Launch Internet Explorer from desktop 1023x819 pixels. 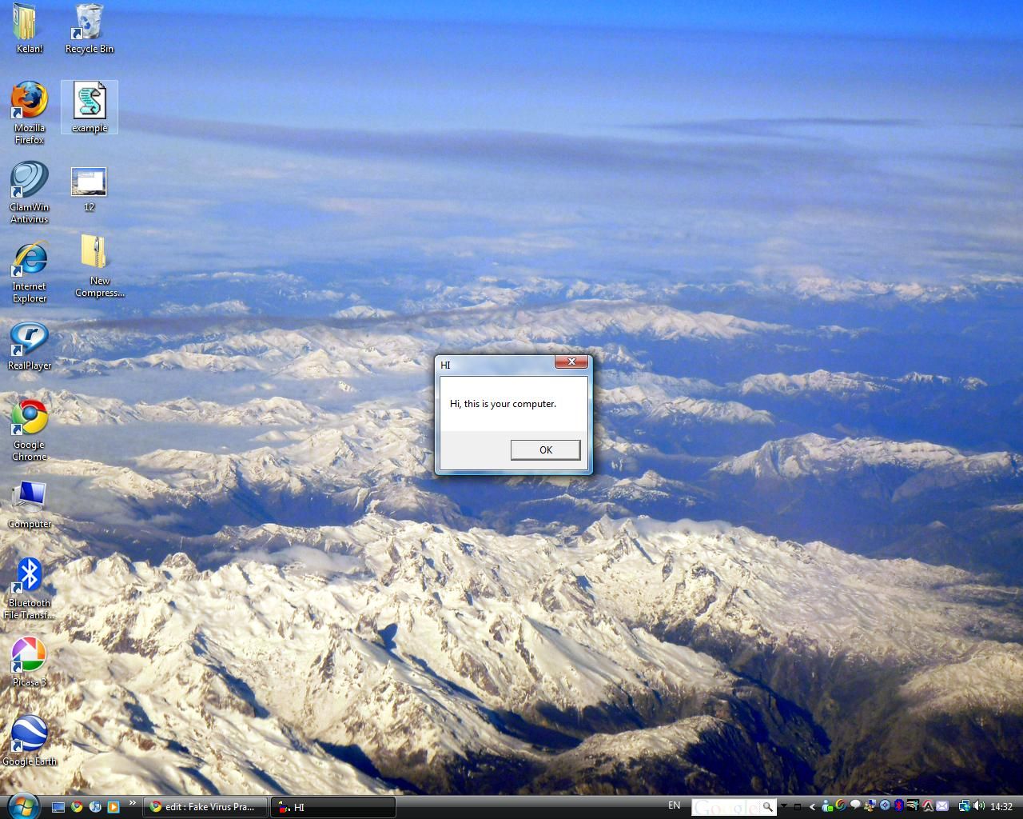click(x=29, y=272)
